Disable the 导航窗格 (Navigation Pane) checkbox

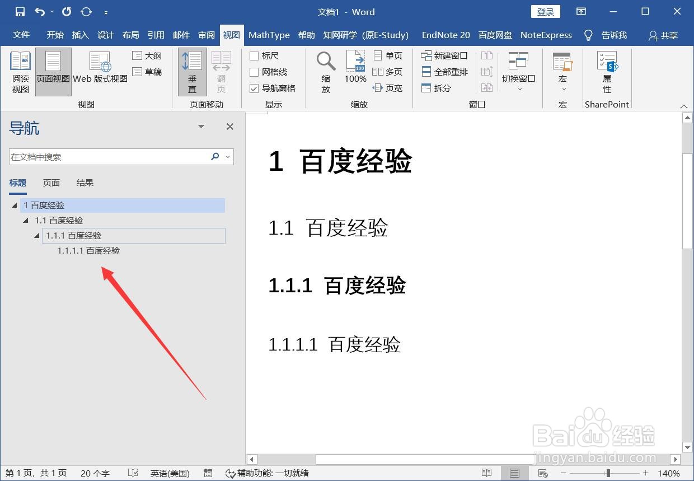(254, 88)
